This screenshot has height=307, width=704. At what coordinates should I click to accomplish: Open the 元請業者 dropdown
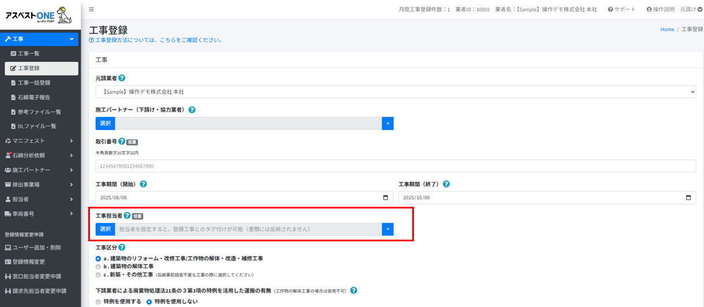[x=396, y=92]
